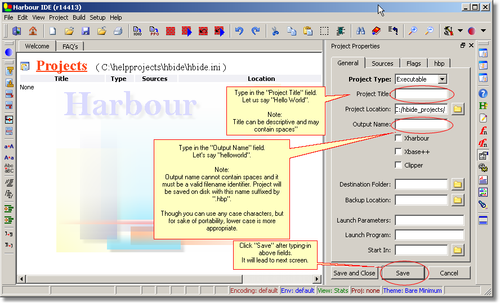The image size is (500, 304).
Task: Expand the dropdown arrow beside the tools icon
Action: 460,31
